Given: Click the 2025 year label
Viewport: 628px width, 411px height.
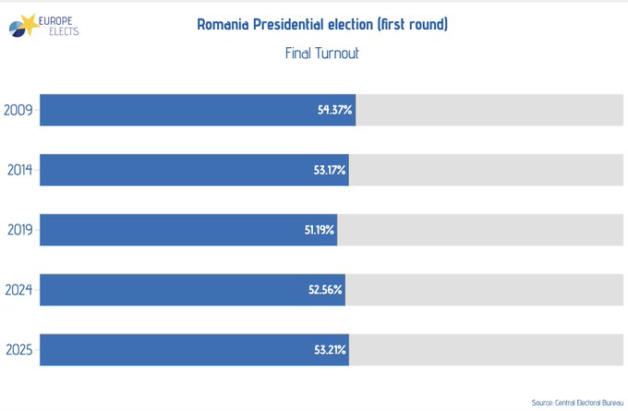Looking at the screenshot, I should click(19, 350).
